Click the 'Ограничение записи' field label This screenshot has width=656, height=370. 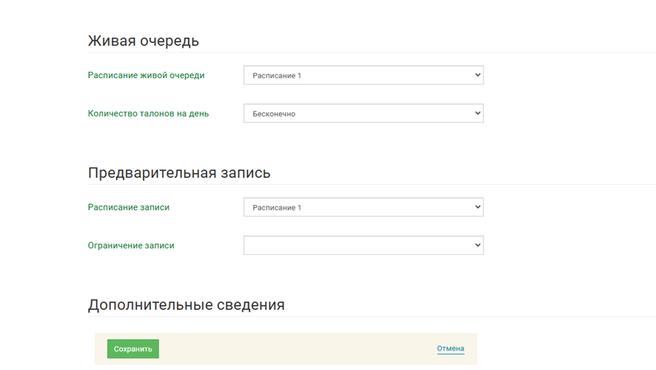pos(131,245)
